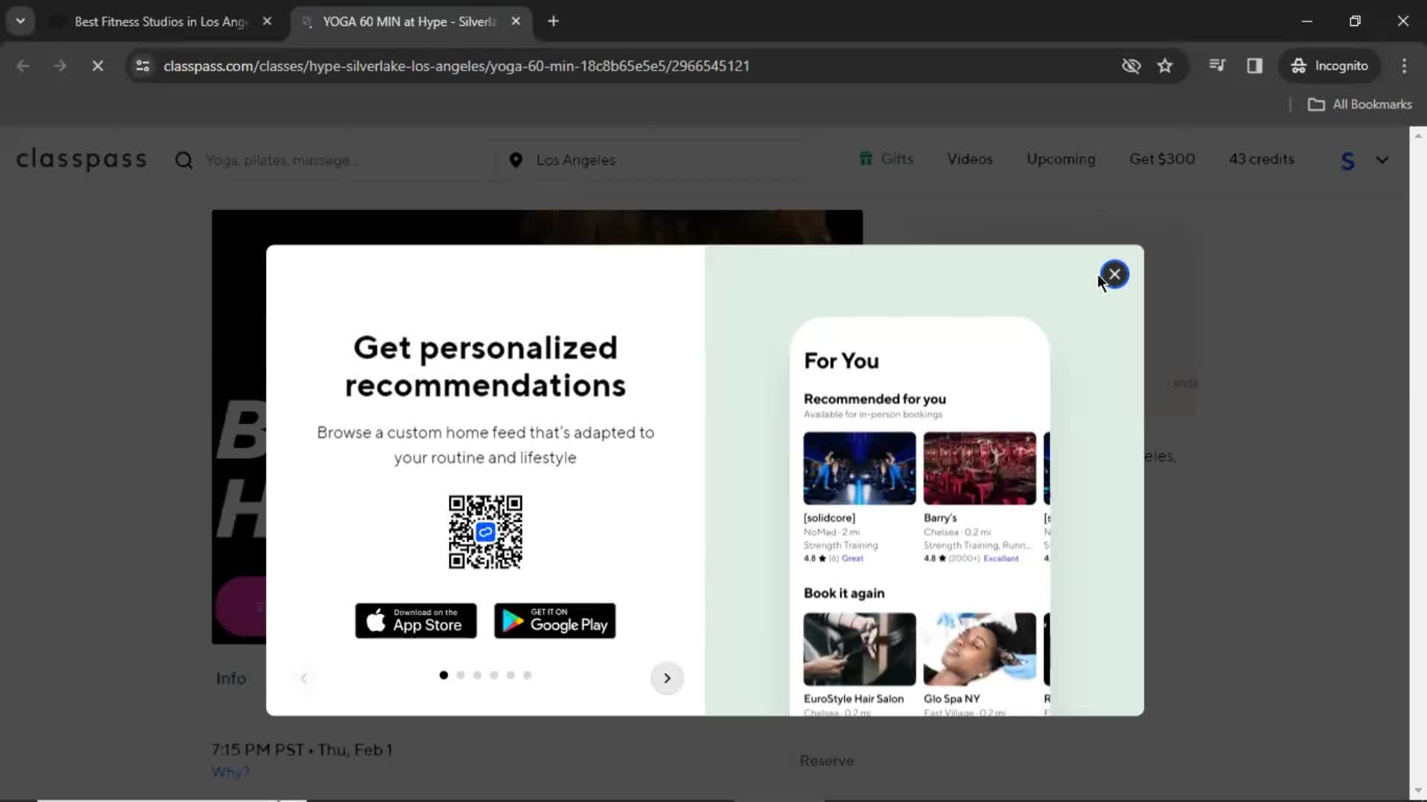Open the Glo Spa NY thumbnail
1427x802 pixels.
coord(980,649)
